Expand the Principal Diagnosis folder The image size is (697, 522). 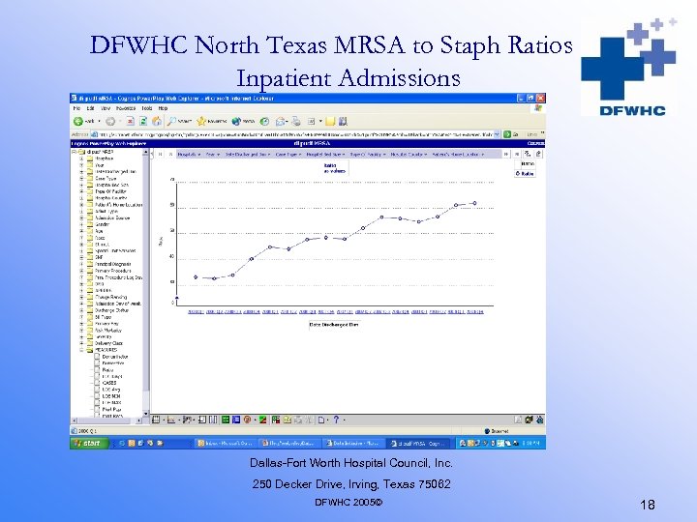point(81,264)
